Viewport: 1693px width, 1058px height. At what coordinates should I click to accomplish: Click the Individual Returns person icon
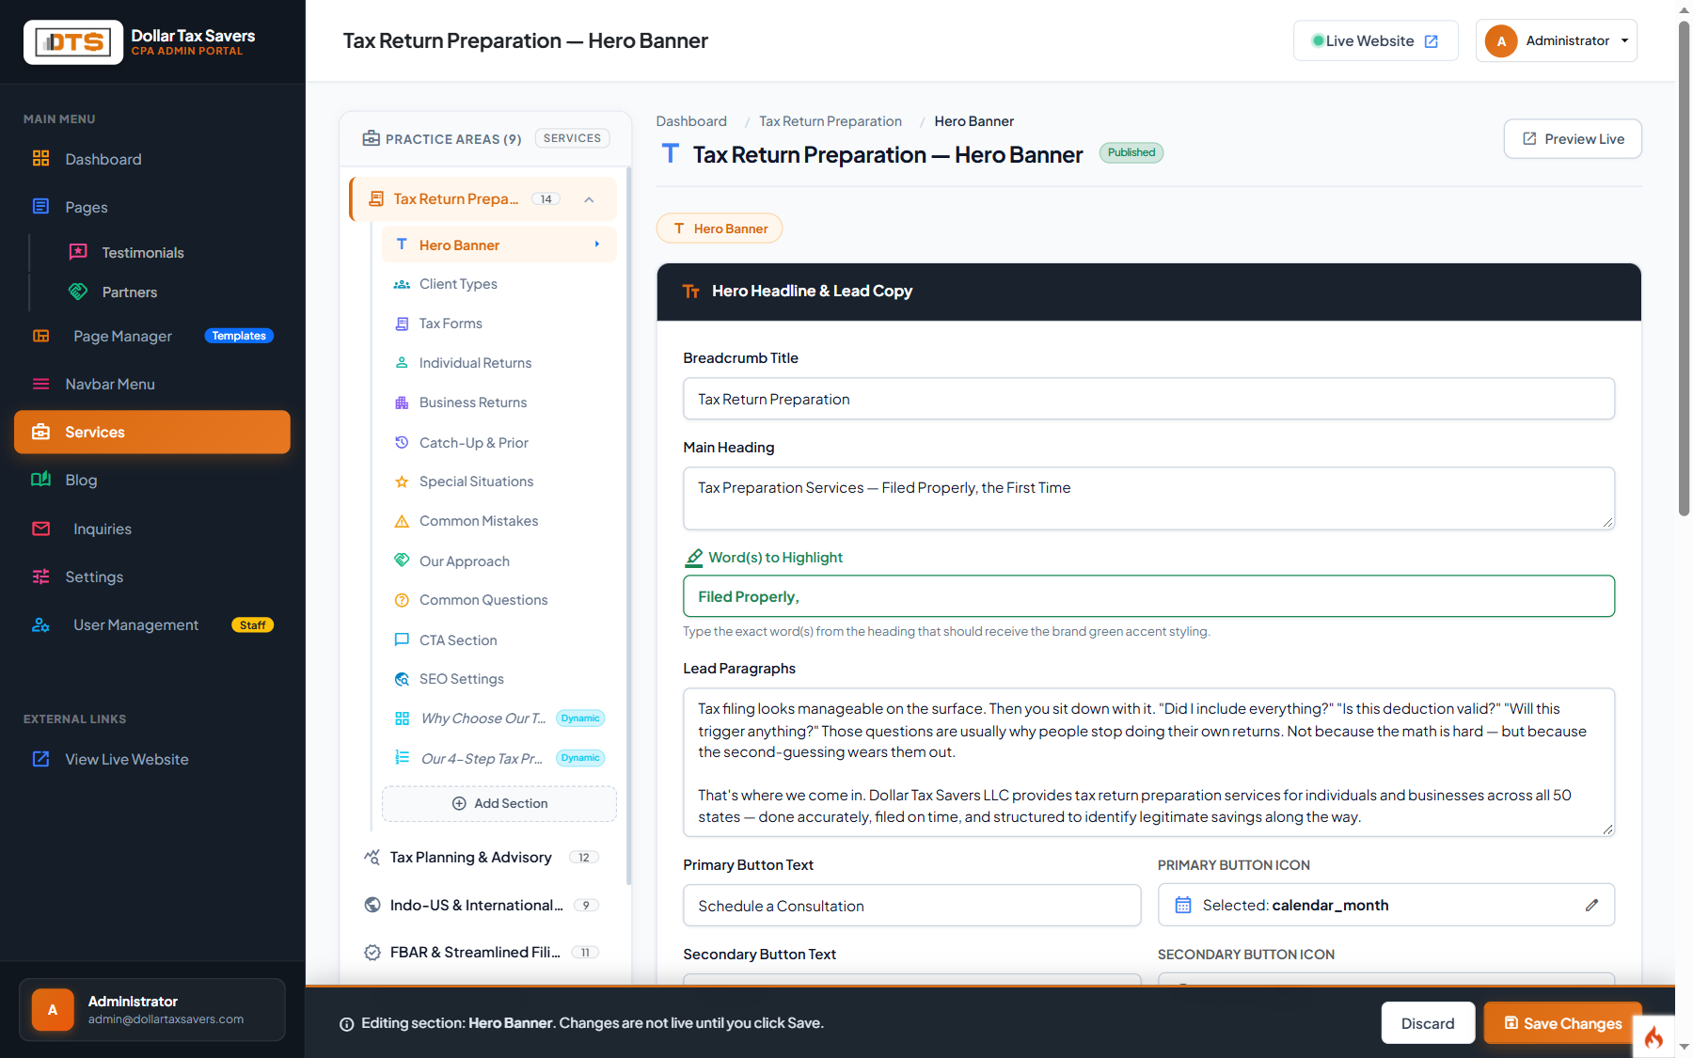[402, 363]
